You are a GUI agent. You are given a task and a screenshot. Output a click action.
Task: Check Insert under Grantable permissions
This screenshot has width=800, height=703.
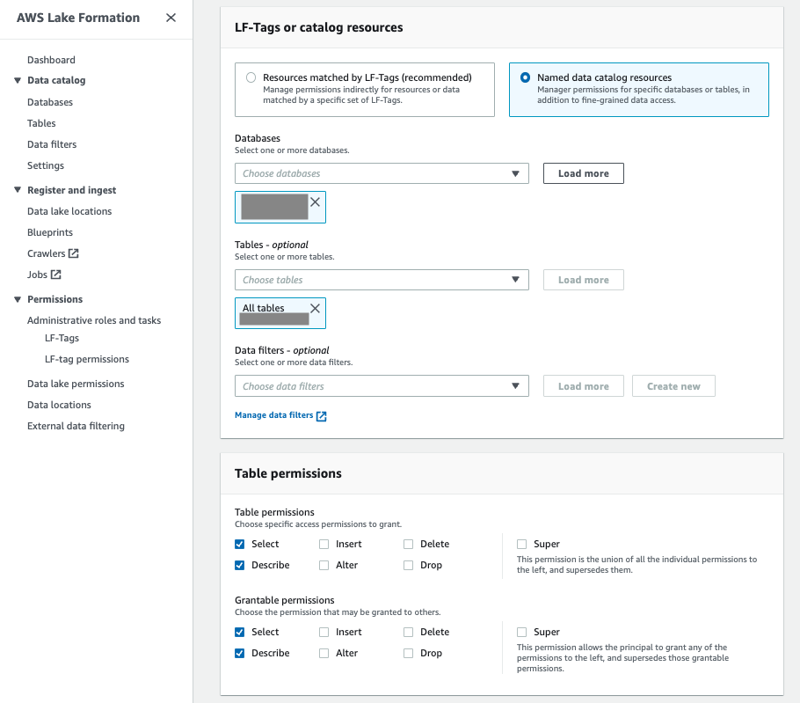click(324, 633)
